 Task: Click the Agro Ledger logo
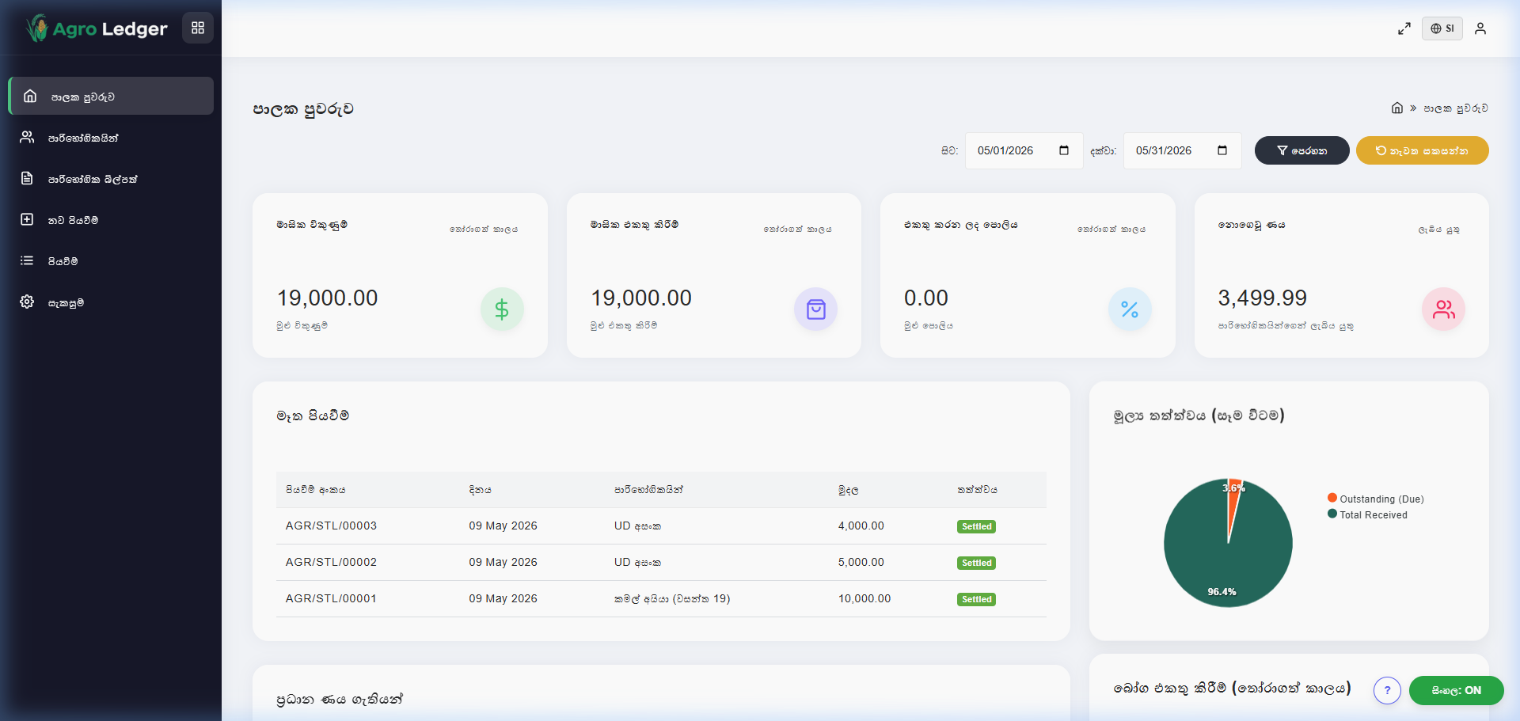(x=97, y=28)
